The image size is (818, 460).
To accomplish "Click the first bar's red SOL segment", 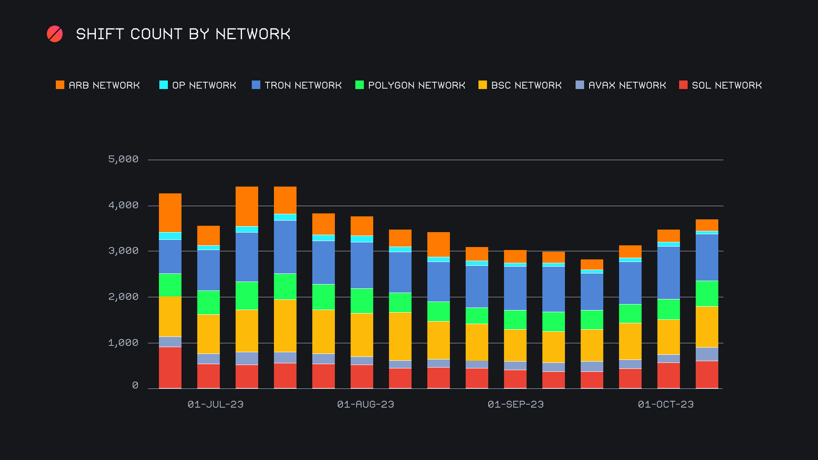I will tap(170, 368).
